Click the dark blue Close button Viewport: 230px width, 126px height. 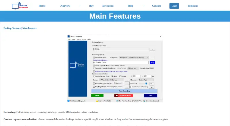click(x=150, y=96)
